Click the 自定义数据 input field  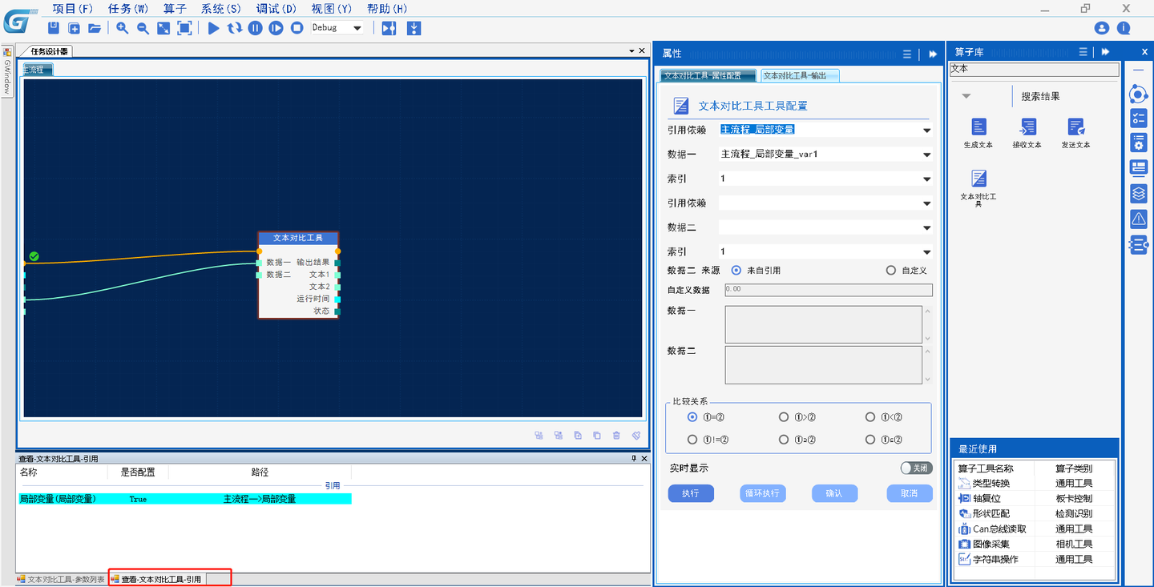(x=829, y=290)
